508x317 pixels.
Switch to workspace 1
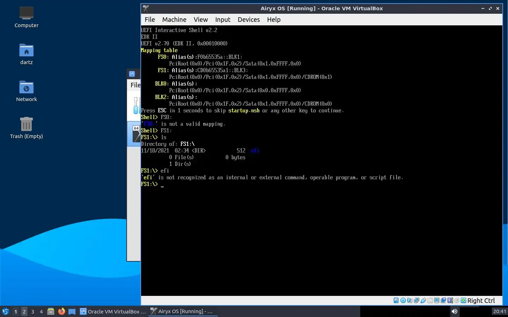click(x=16, y=311)
